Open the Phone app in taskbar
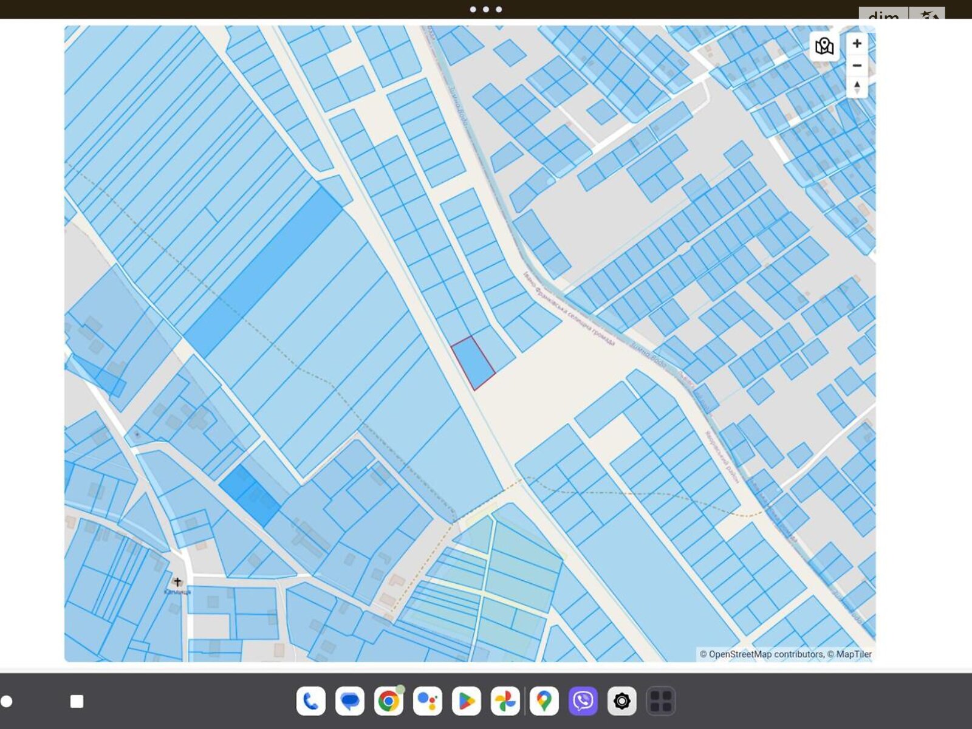This screenshot has height=729, width=972. coord(310,701)
